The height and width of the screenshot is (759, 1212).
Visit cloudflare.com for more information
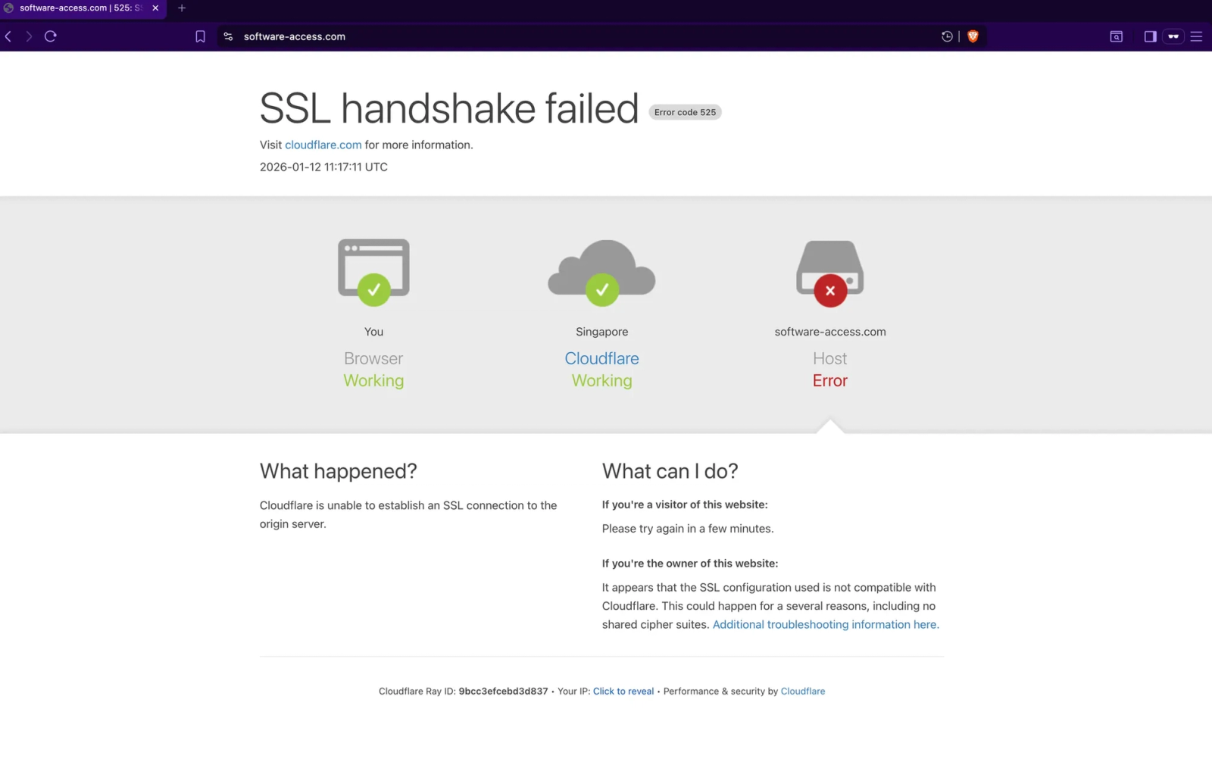click(x=323, y=145)
